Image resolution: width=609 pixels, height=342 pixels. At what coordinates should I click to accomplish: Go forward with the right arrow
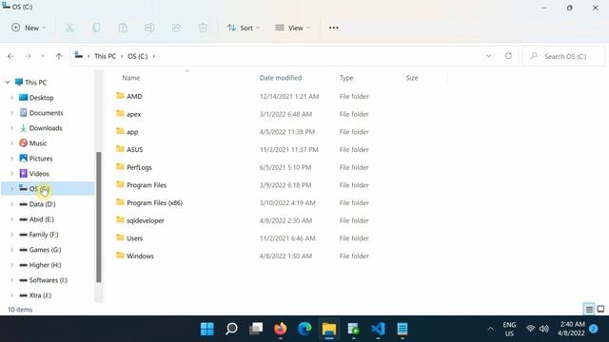point(28,56)
